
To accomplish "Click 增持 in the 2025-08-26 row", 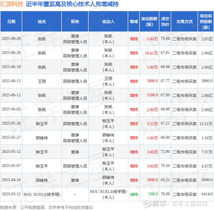I will pos(134,39).
